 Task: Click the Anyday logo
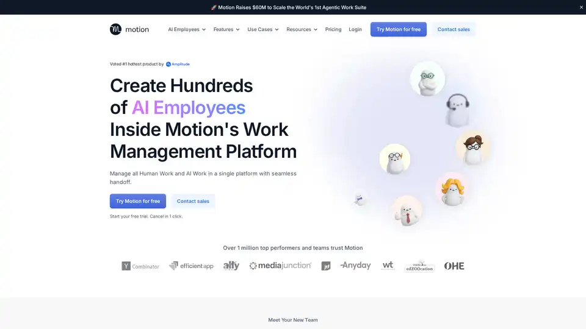355,266
